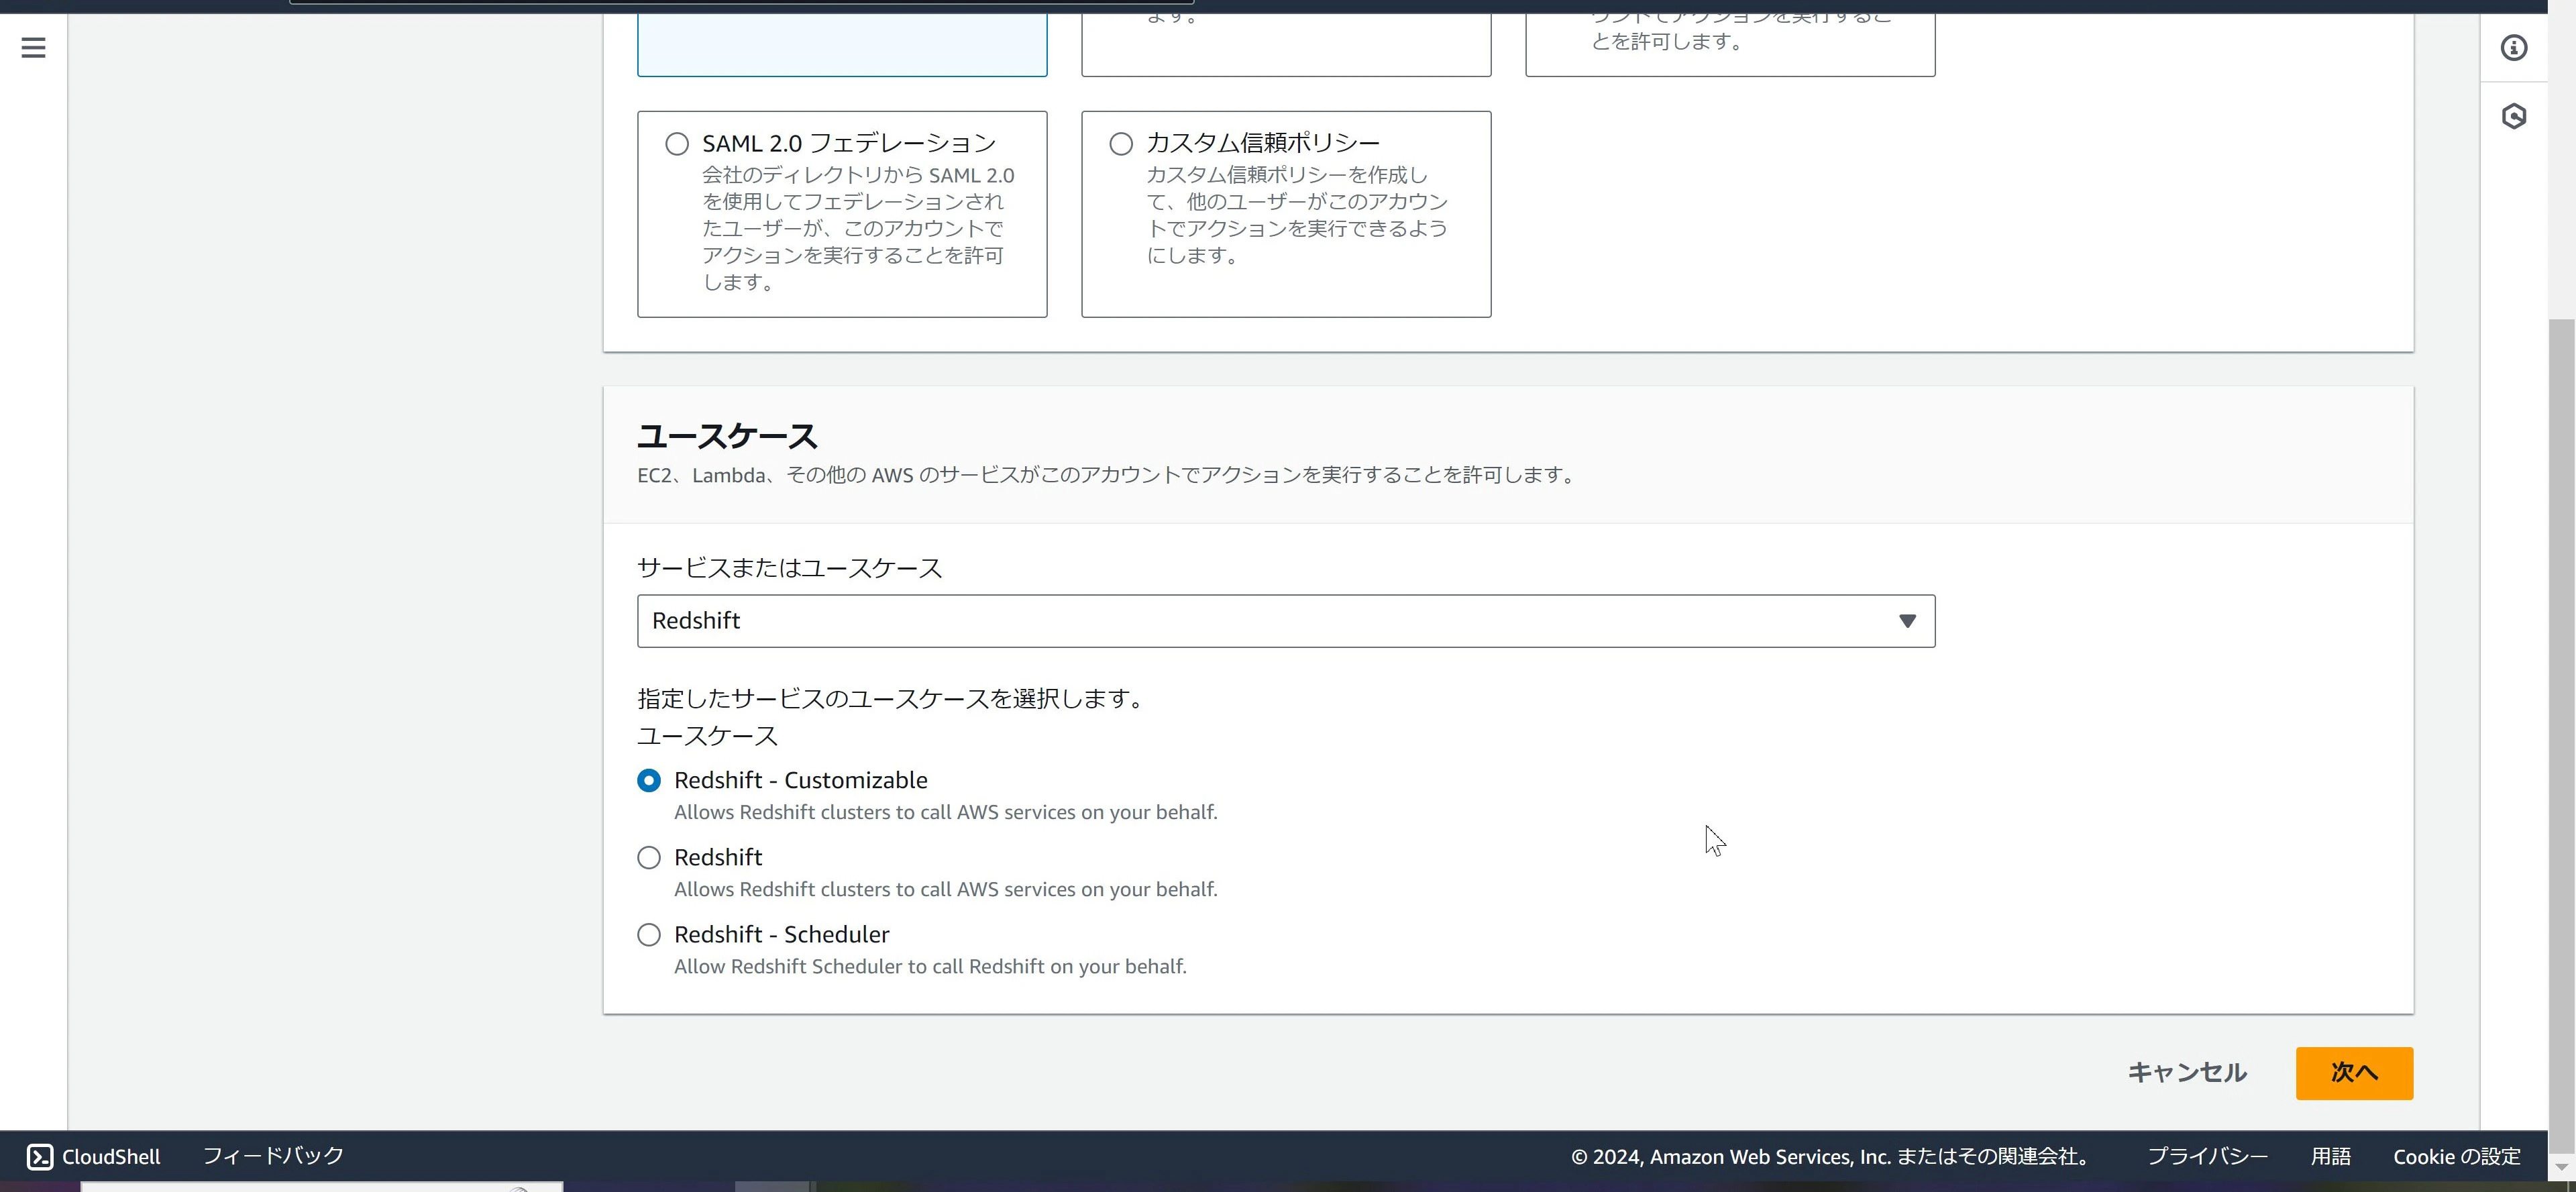The height and width of the screenshot is (1192, 2576).
Task: Choose Redshift - Scheduler use case
Action: (649, 934)
